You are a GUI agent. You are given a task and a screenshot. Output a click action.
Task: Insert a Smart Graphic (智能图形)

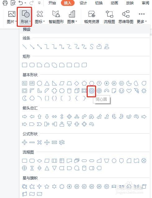[x=56, y=17]
